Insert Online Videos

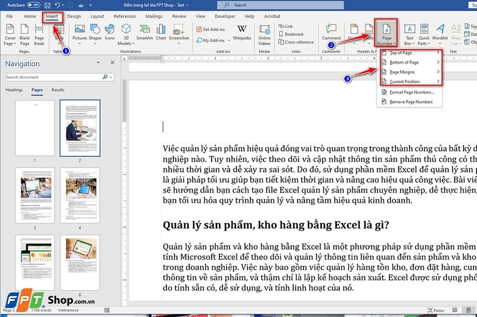[x=264, y=34]
